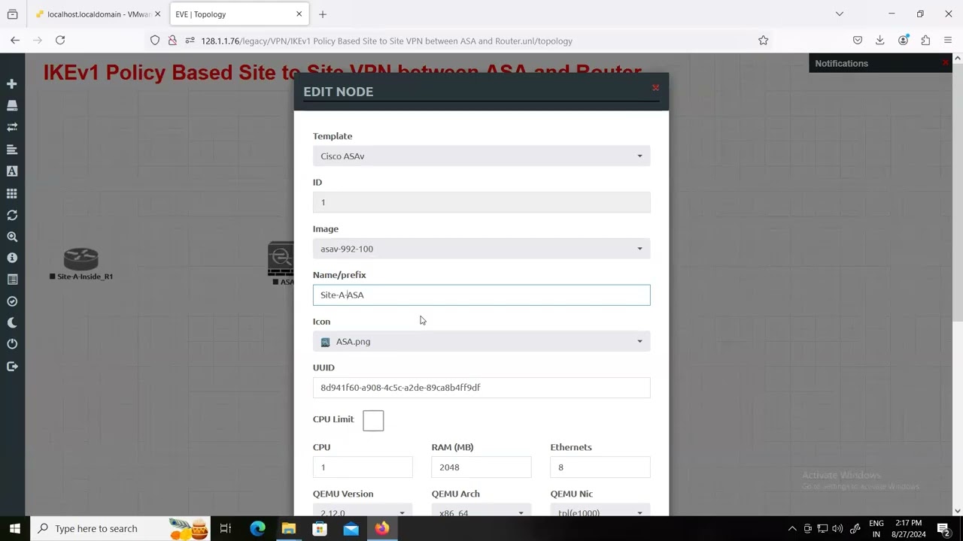Open the Template dropdown
This screenshot has height=541, width=963.
pos(481,156)
